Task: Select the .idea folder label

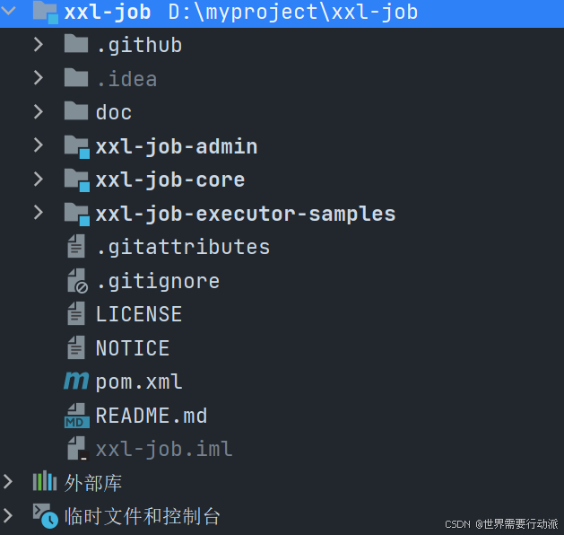Action: pyautogui.click(x=126, y=79)
